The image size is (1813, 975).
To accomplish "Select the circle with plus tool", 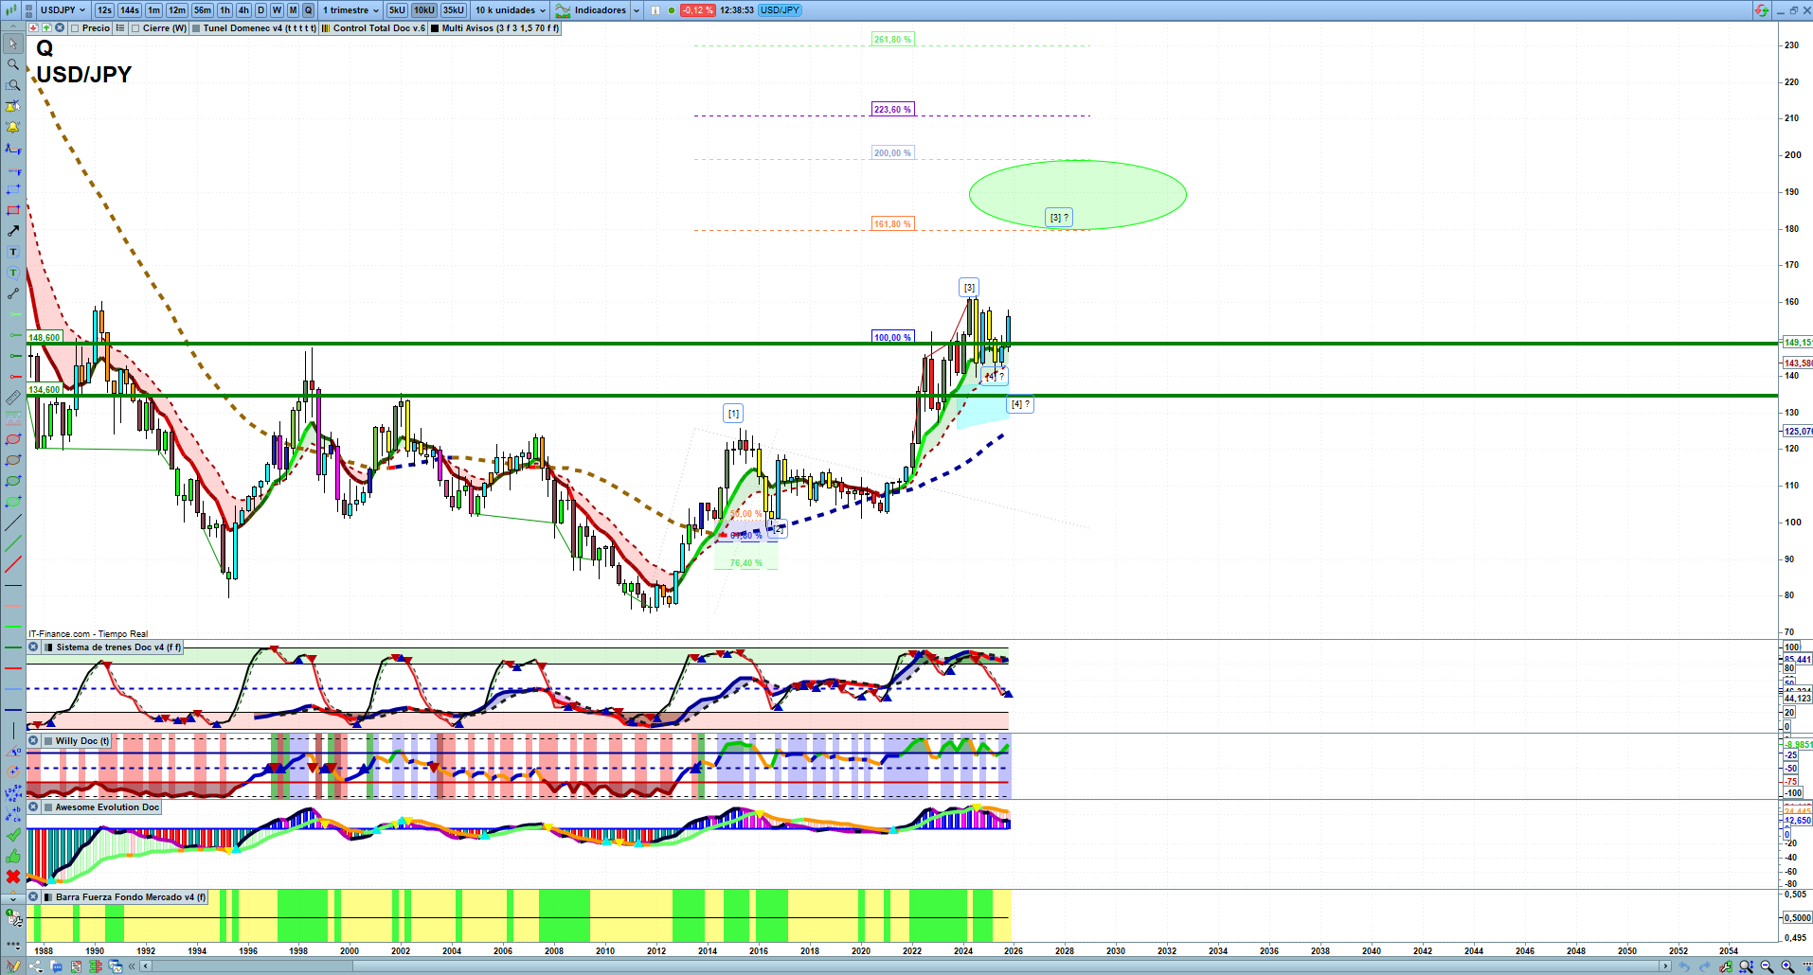I will click(x=13, y=772).
